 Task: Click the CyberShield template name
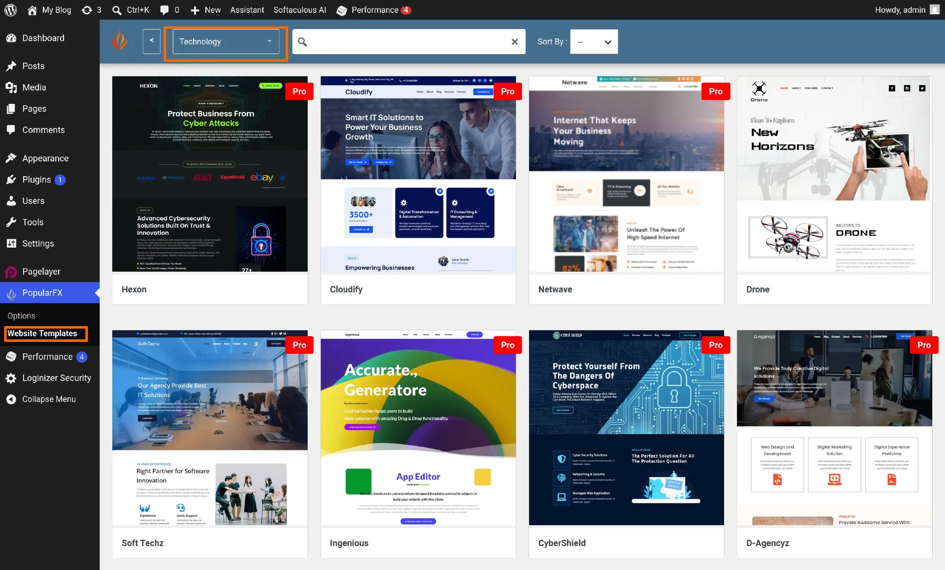[562, 543]
